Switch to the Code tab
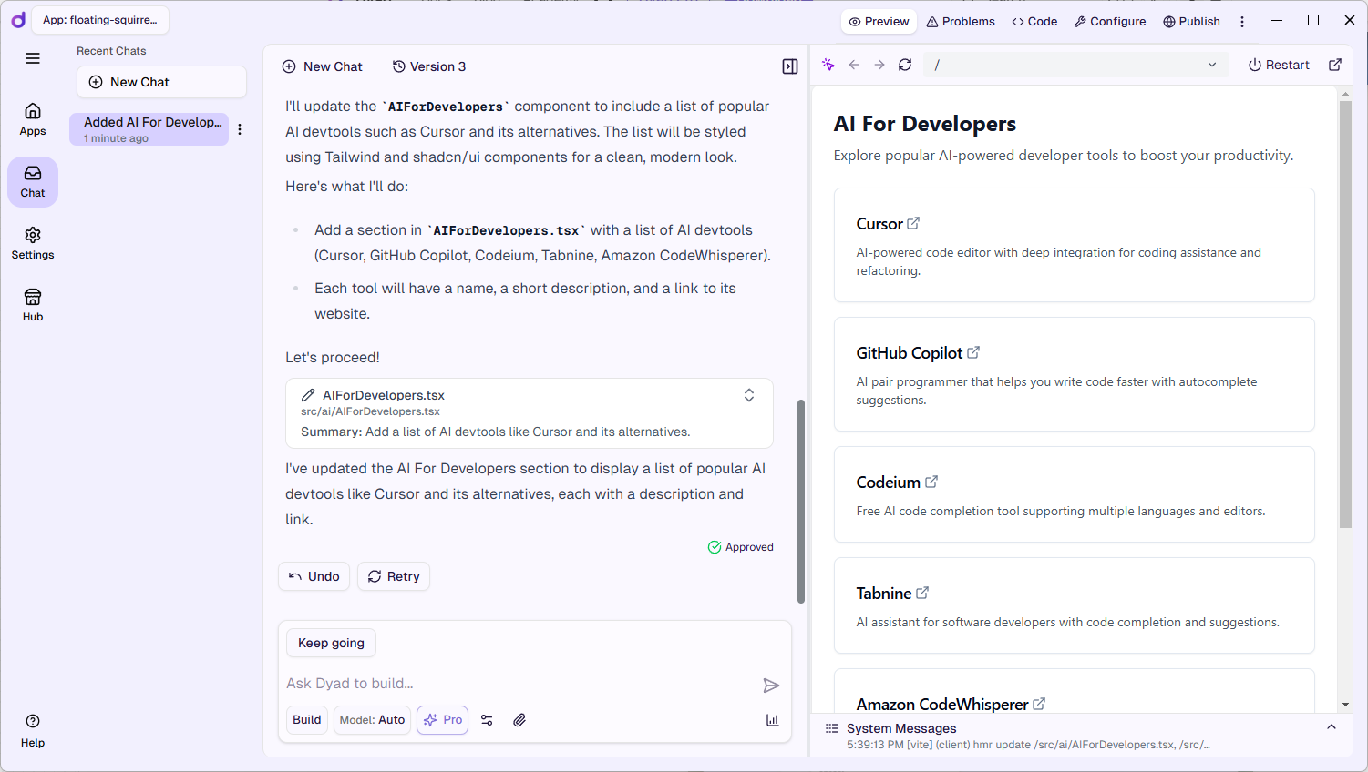 tap(1034, 22)
